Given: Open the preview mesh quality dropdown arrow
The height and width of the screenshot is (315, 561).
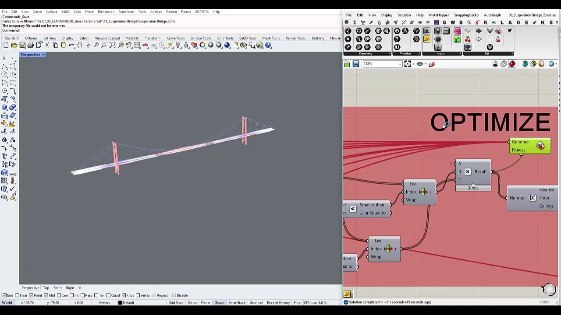Looking at the screenshot, I should (556, 64).
